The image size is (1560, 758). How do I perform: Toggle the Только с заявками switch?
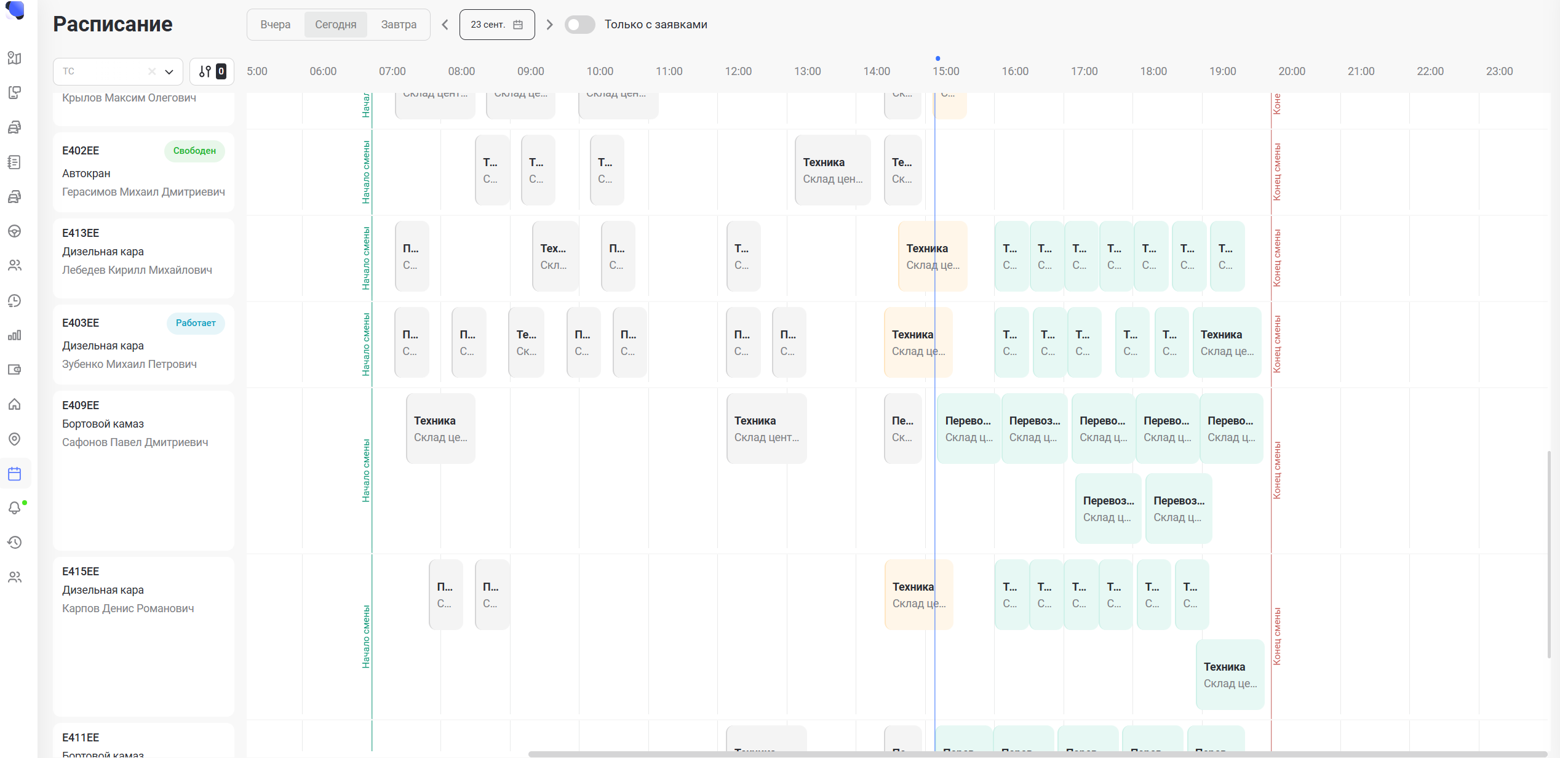579,25
